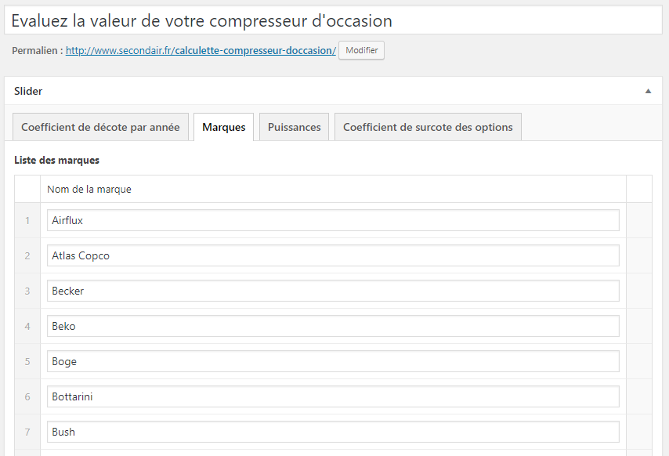The width and height of the screenshot is (669, 456).
Task: Click row number 4 handle
Action: 27,326
